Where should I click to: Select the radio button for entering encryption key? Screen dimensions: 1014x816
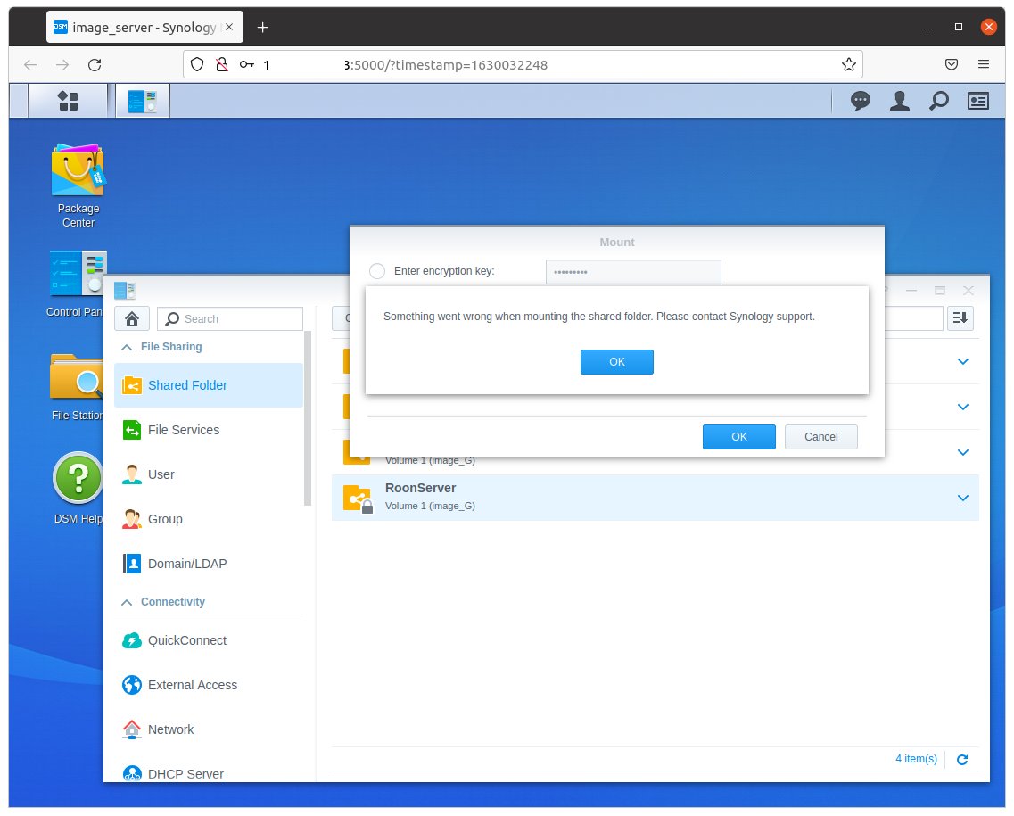[x=376, y=271]
